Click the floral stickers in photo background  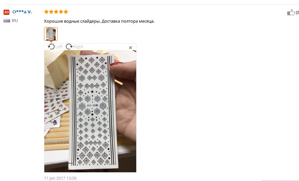coord(55,107)
